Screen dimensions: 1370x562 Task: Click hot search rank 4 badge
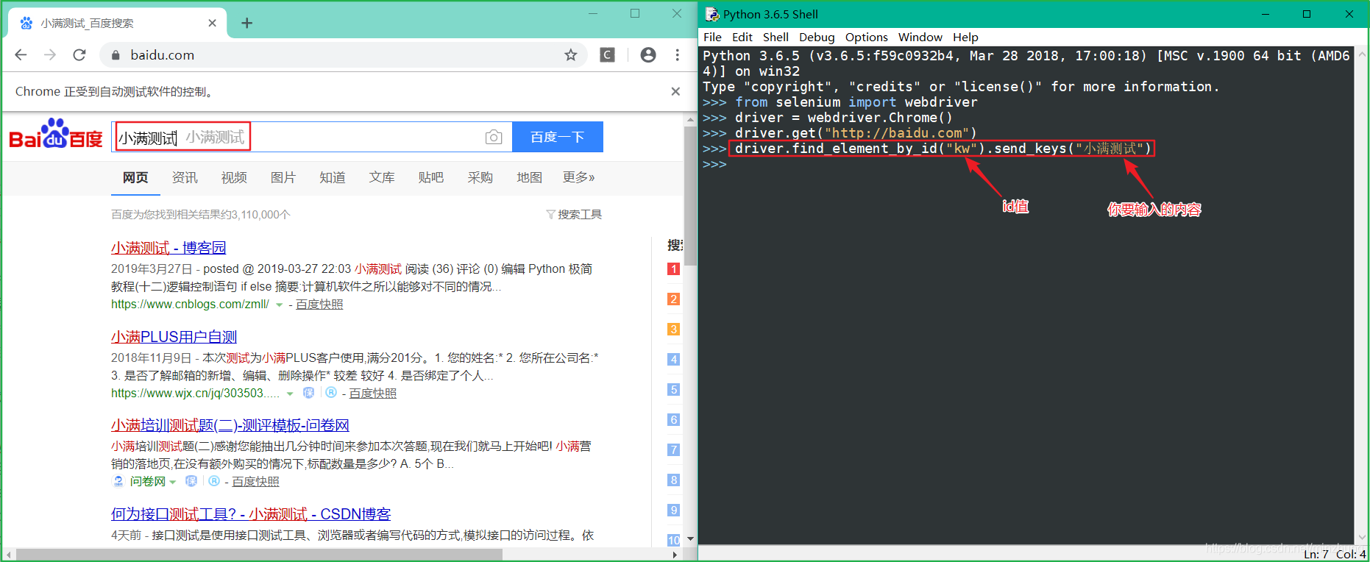pos(673,360)
